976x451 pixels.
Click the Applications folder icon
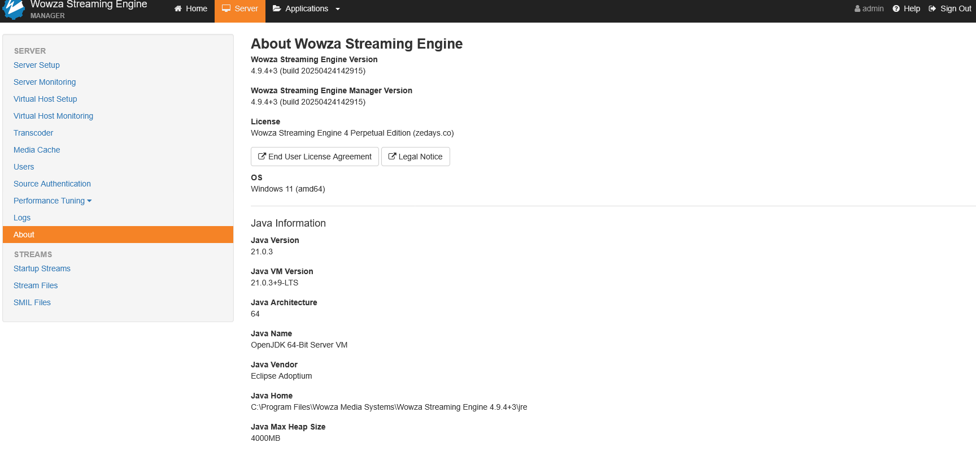click(277, 8)
